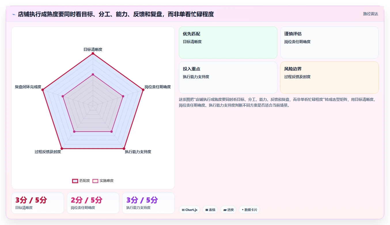Open the 谨慎评估 card
Screen dimensions: 390x225
(x=329, y=43)
